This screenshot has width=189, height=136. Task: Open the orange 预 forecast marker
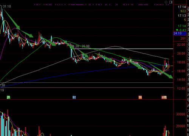[x=140, y=97]
